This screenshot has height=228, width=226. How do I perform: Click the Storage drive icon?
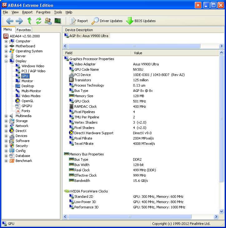(x=12, y=121)
